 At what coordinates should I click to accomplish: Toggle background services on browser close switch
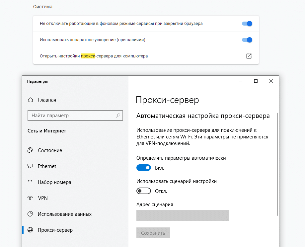[x=247, y=24]
